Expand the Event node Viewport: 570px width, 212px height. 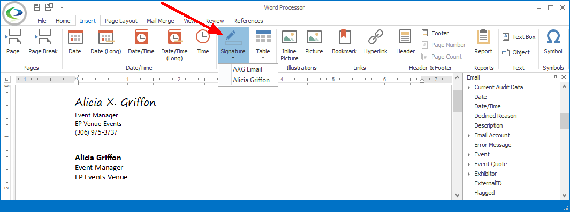469,154
